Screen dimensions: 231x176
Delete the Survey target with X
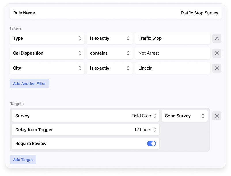point(217,116)
